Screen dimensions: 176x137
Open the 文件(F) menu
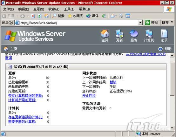point(9,9)
